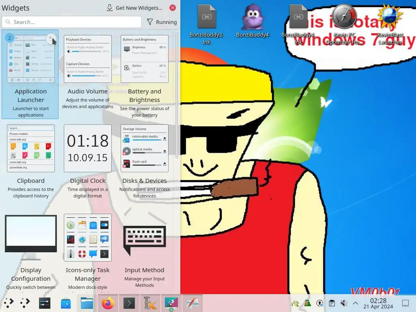Screen dimensions: 416x312
Task: Click the banana system tray icon
Action: tap(295, 303)
